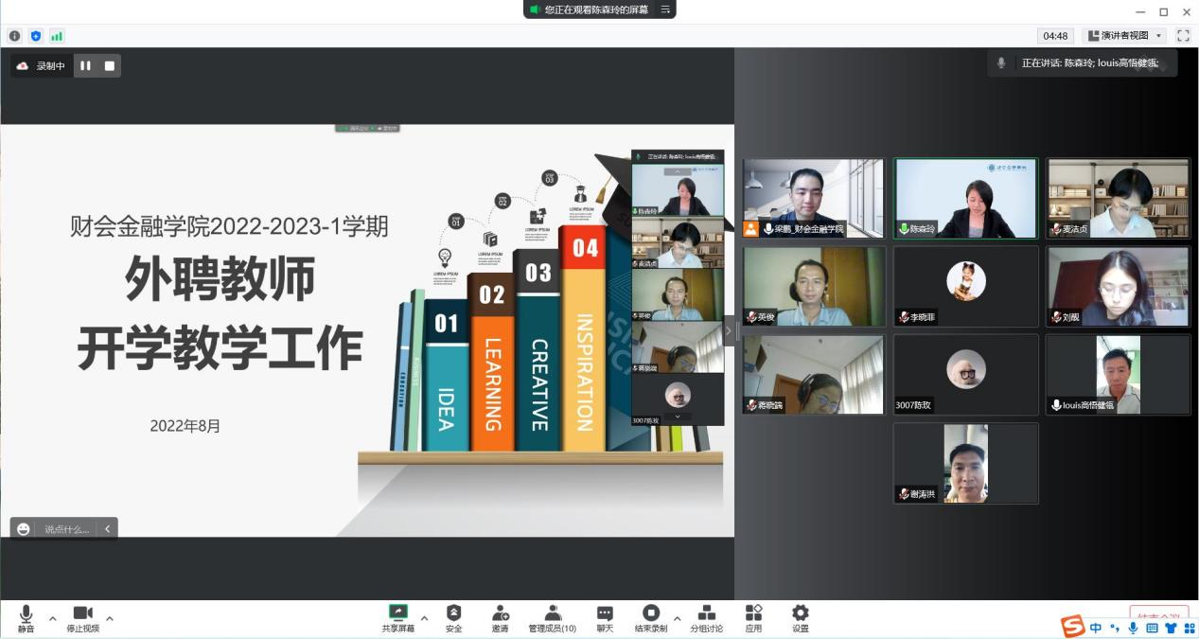Pause the cloud recording

point(85,65)
